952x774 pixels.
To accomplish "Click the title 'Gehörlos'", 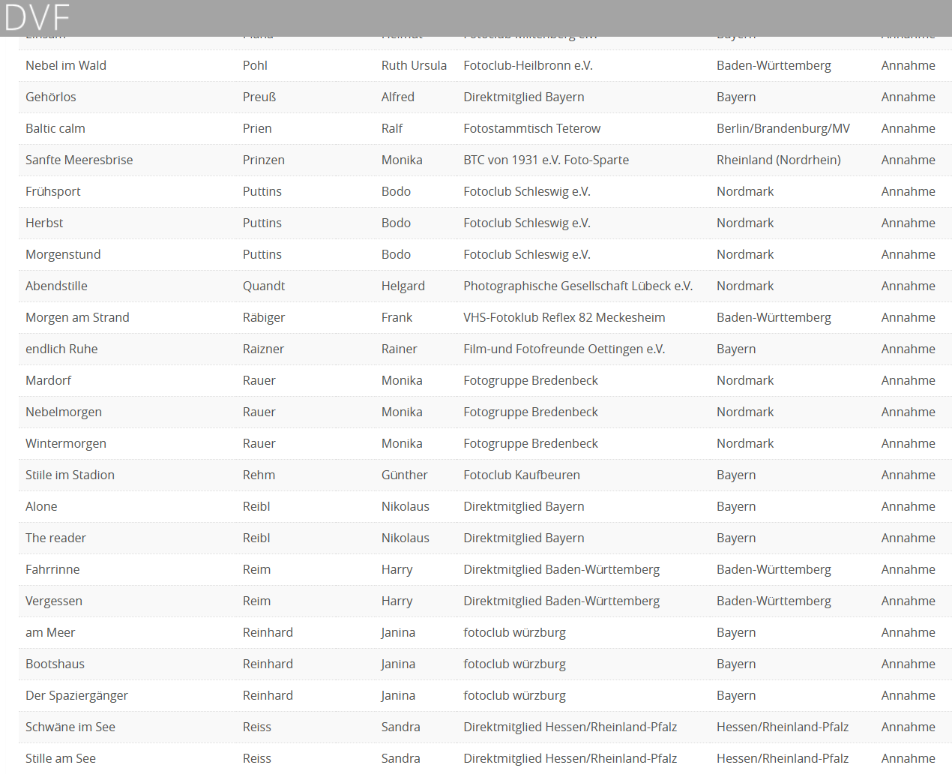I will 51,97.
